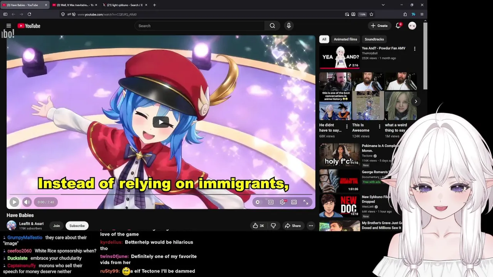The height and width of the screenshot is (277, 493).
Task: Open Yea And? Powdur Fan AMV thumbnail
Action: (x=339, y=57)
